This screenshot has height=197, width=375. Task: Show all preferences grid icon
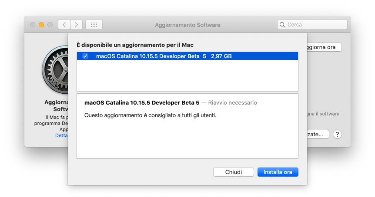94,25
